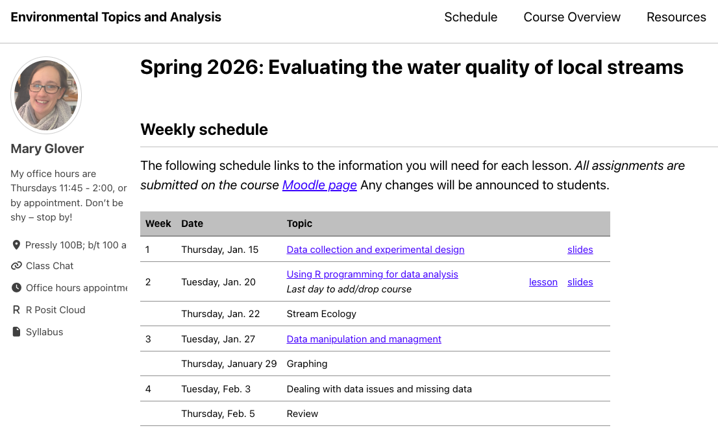Open the Resources navigation link
The image size is (718, 428).
tap(676, 18)
